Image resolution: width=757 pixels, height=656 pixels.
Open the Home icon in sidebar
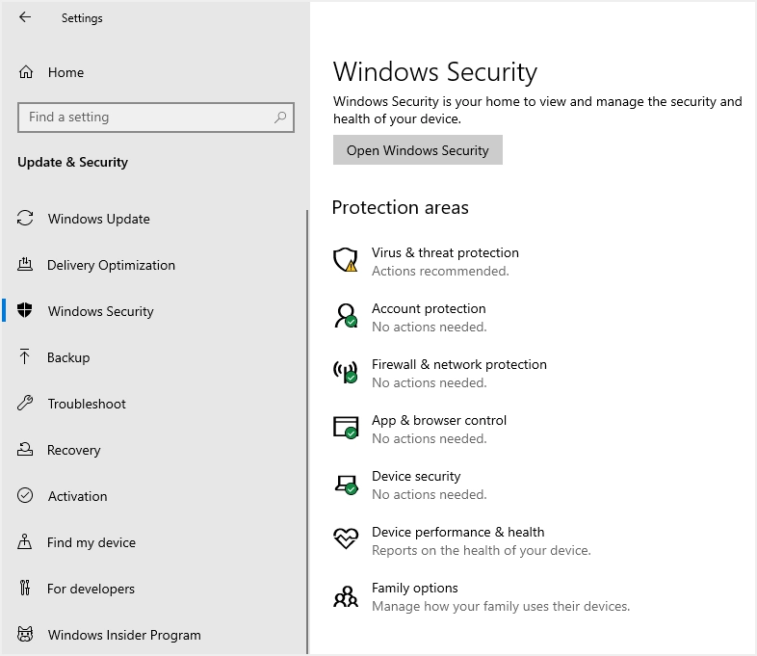coord(26,72)
